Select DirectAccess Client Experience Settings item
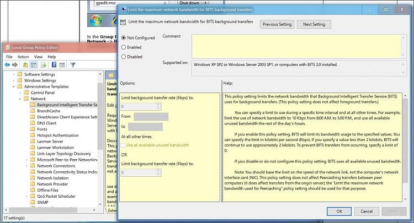Viewport: 414px width, 223px height. click(x=67, y=117)
